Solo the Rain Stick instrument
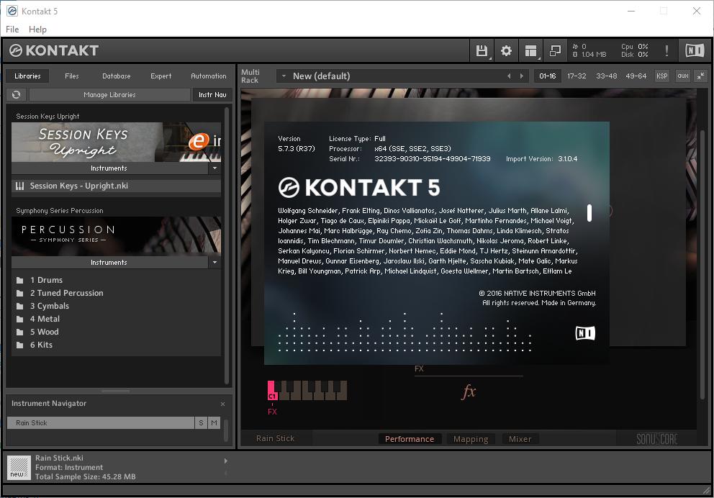This screenshot has width=714, height=498. 202,423
